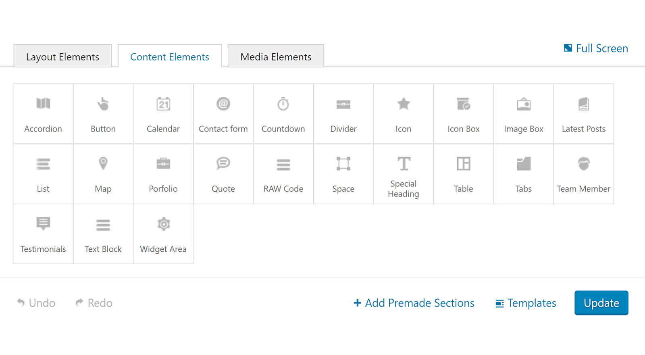645x355 pixels.
Task: Insert a Table element
Action: [x=464, y=174]
